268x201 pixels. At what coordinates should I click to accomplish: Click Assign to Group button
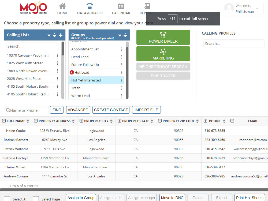point(81,198)
